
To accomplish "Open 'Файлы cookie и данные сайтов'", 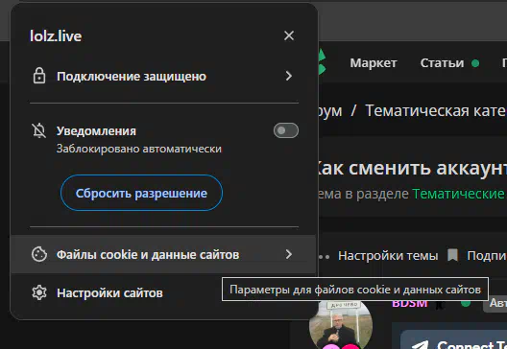I will (x=163, y=254).
